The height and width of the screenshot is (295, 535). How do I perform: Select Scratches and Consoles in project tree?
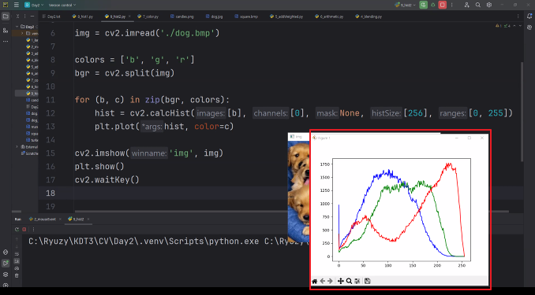point(30,153)
